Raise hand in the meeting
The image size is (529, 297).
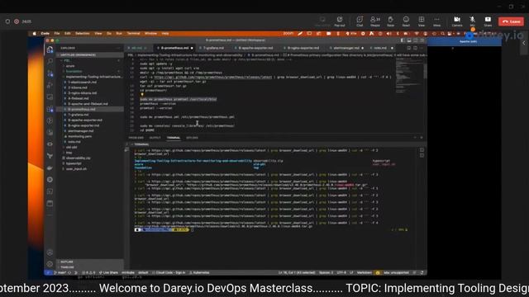[390, 21]
